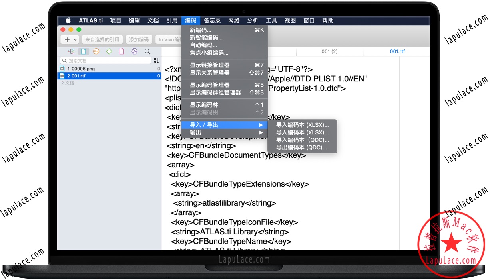Choose 导出编码本 (QDC)... from submenu
The image size is (488, 279).
(301, 147)
